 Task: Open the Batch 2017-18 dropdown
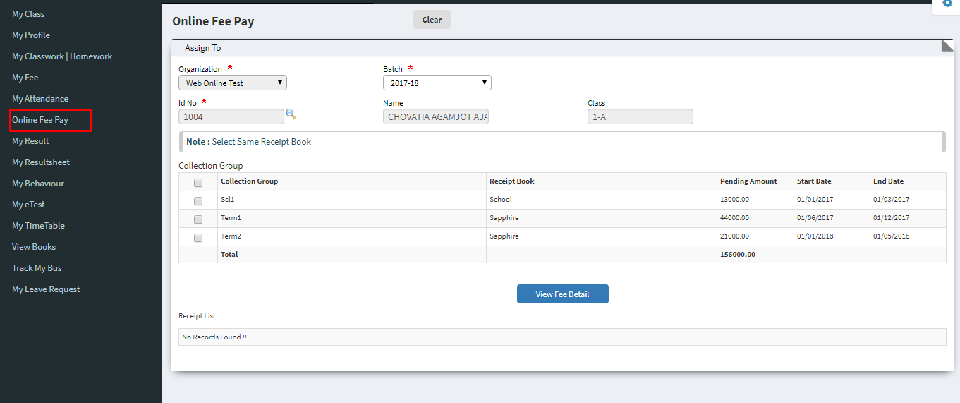click(x=437, y=83)
